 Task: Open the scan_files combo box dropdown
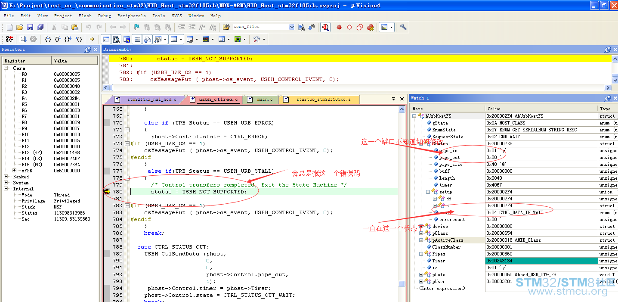pos(292,27)
